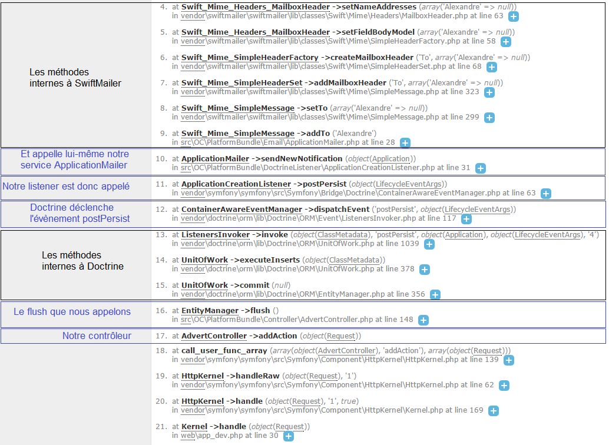
Task: Click plus icon beside UnitOfWork.php line 1039
Action: click(429, 244)
